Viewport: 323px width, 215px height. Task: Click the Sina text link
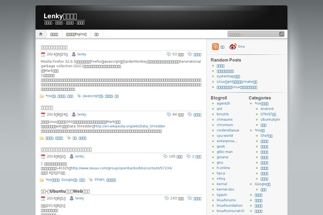click(x=241, y=47)
